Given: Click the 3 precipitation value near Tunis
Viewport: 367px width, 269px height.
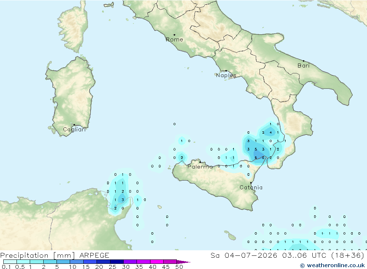Looking at the screenshot, I should pos(123,200).
